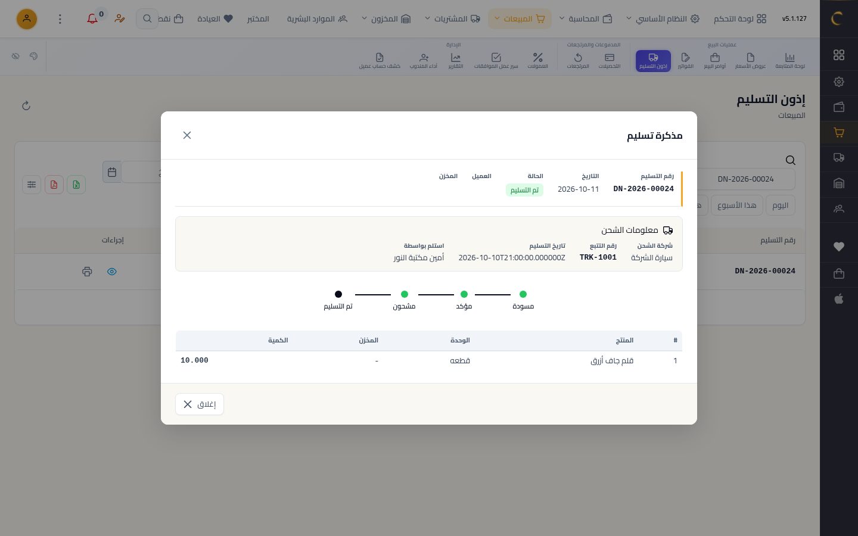Screen dimensions: 858x536
Task: Open المرتجعات returns toolbar item
Action: tap(578, 61)
